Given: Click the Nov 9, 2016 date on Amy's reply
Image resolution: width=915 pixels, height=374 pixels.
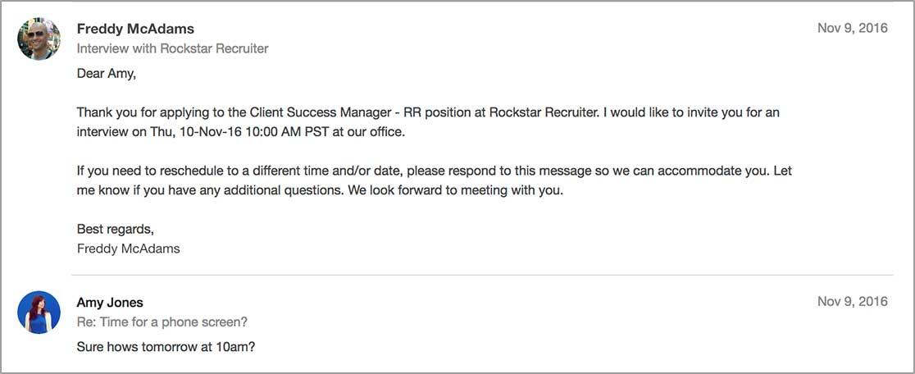Looking at the screenshot, I should (x=852, y=302).
